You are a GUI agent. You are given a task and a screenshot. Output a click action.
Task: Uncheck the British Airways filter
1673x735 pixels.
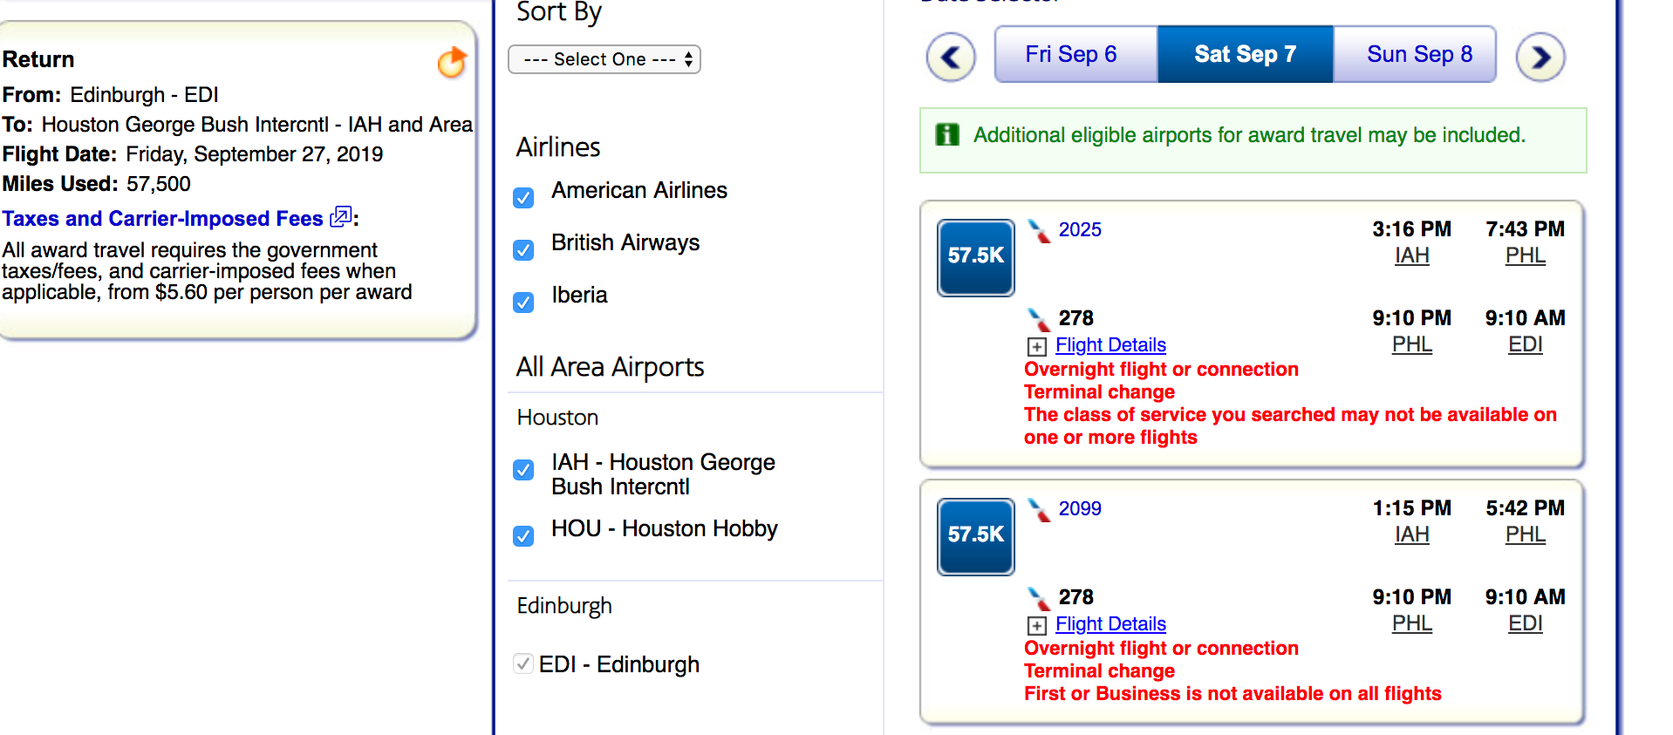tap(523, 250)
